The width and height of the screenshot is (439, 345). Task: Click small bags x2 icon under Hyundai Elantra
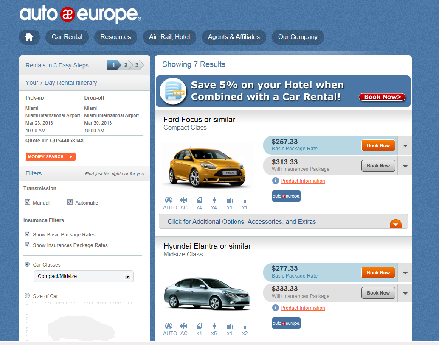point(245,327)
